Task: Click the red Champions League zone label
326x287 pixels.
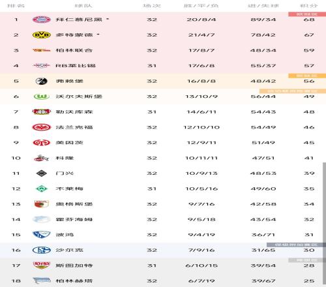Action: pos(307,14)
